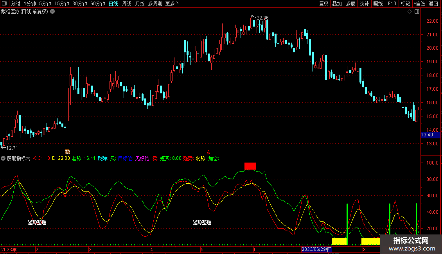This screenshot has width=442, height=254.
Task: Open the 复权 adjustment option
Action: click(324, 4)
